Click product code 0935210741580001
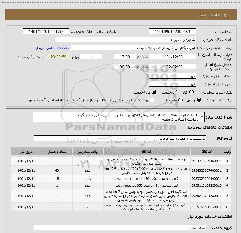 pyautogui.click(x=207, y=196)
